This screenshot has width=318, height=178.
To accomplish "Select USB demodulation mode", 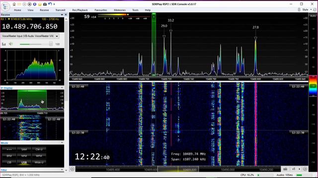I will coord(24,163).
